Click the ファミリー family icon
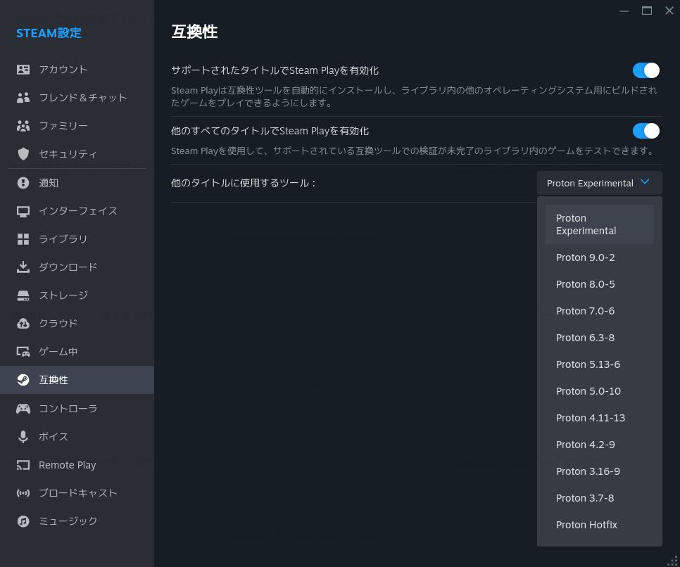Image resolution: width=680 pixels, height=567 pixels. click(23, 126)
